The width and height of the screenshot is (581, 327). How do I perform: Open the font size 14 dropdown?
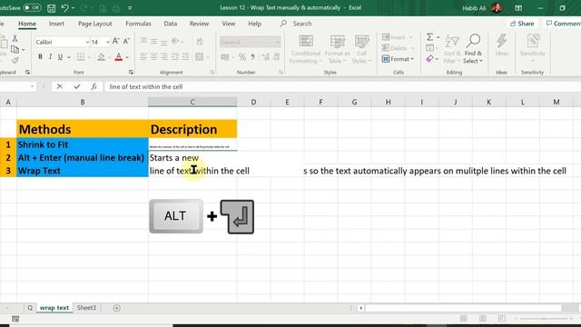[x=107, y=43]
